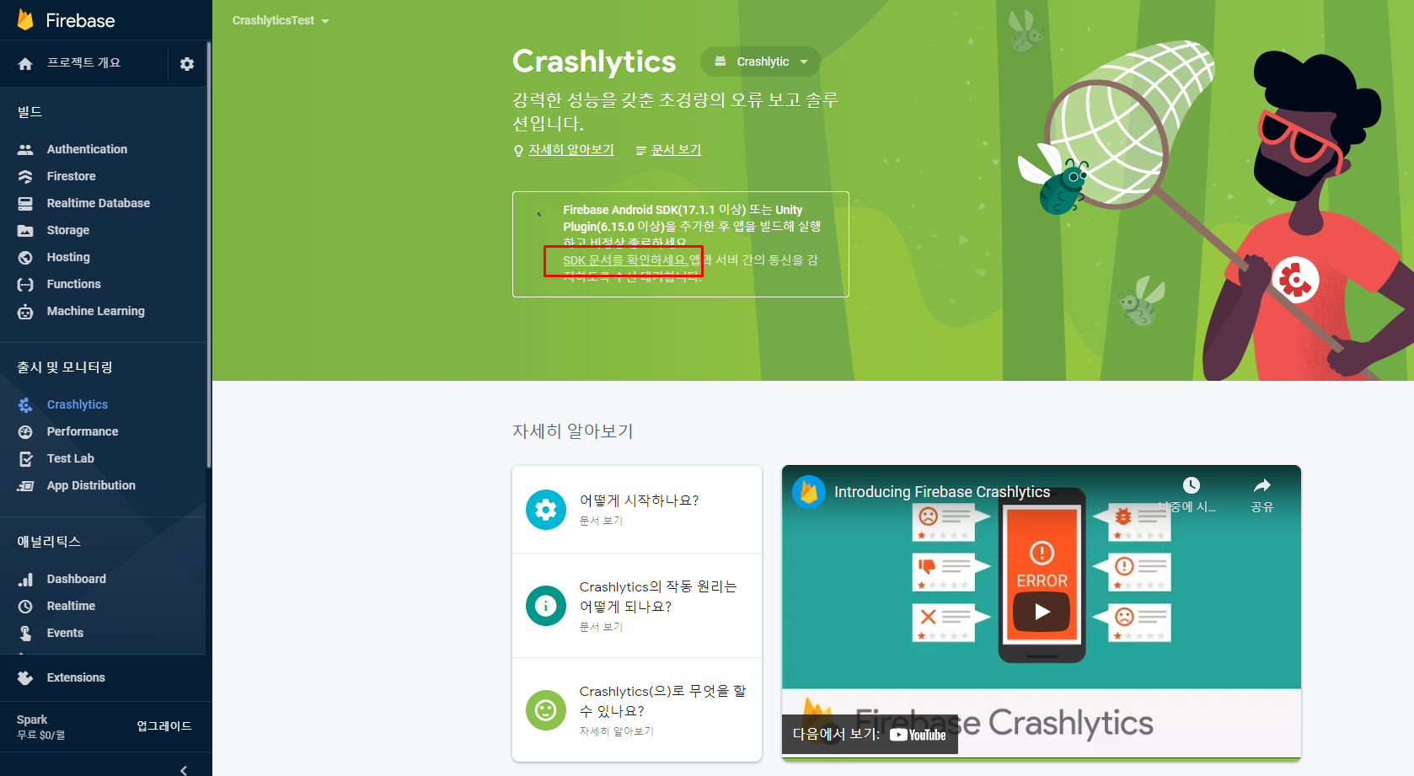The height and width of the screenshot is (776, 1414).
Task: Click the Authentication people icon
Action: pyautogui.click(x=25, y=149)
